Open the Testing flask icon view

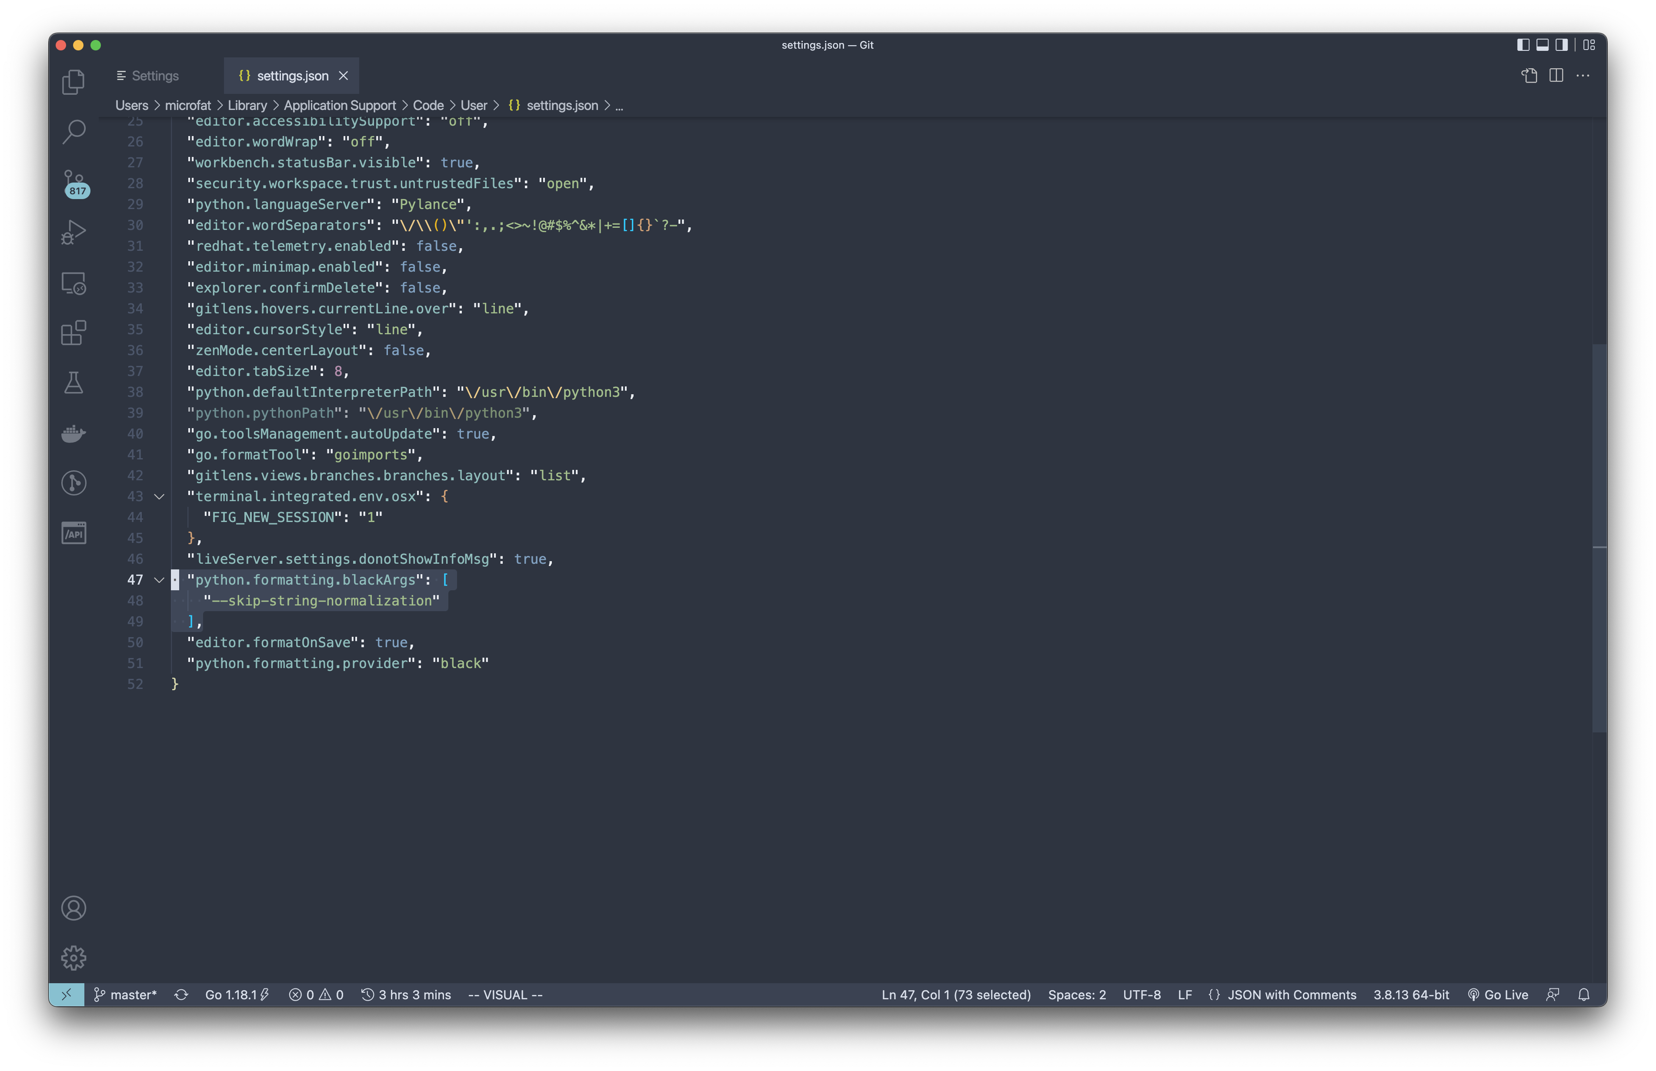73,382
